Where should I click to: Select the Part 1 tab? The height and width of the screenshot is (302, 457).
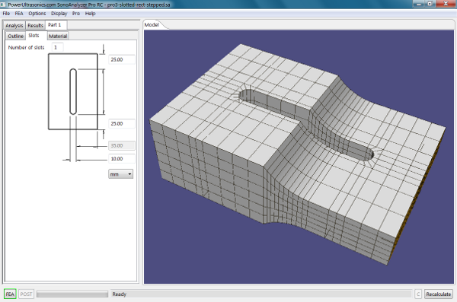pos(55,25)
